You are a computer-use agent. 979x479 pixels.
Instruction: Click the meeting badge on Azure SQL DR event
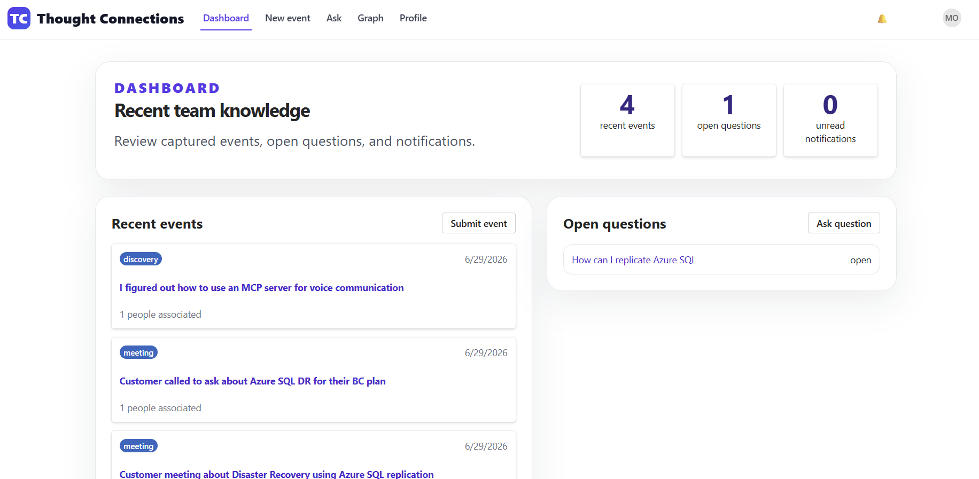138,352
